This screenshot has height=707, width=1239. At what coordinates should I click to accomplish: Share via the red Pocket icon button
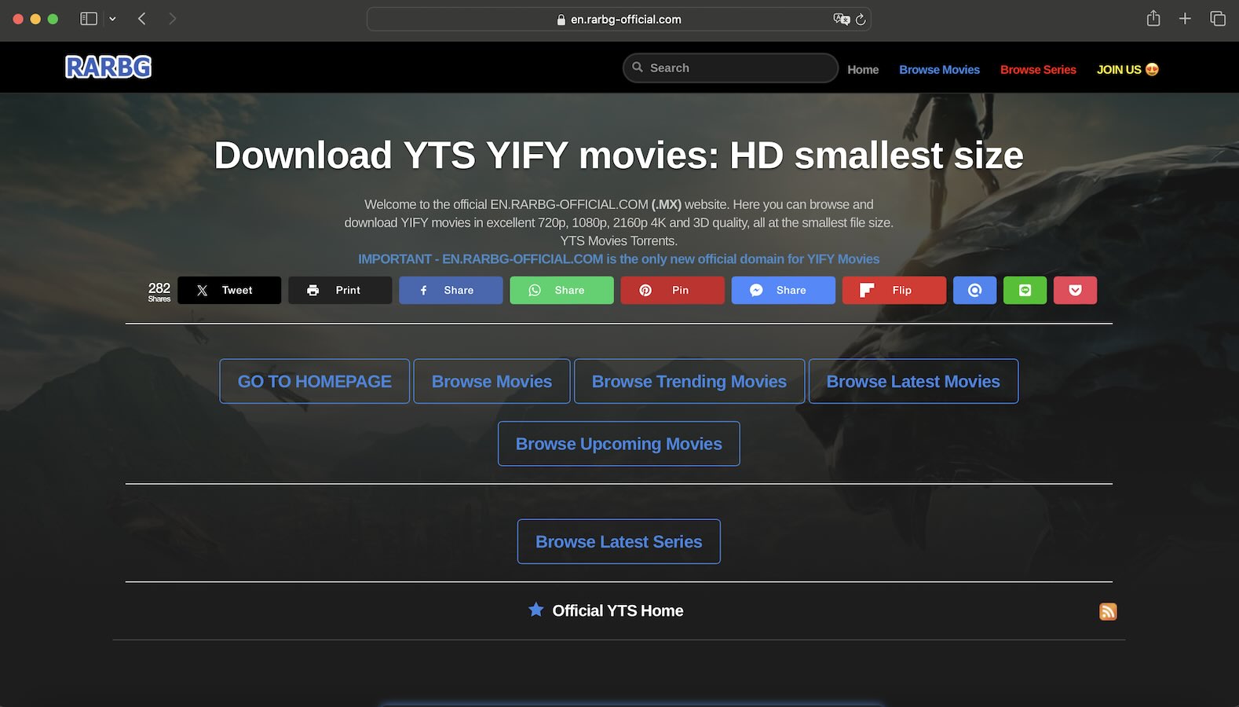point(1075,291)
